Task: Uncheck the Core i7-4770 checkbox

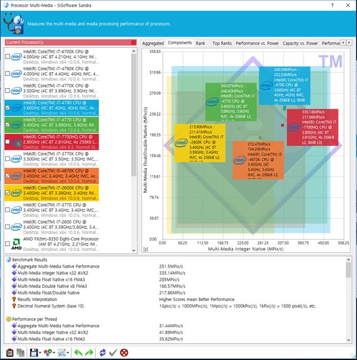Action: coord(8,125)
